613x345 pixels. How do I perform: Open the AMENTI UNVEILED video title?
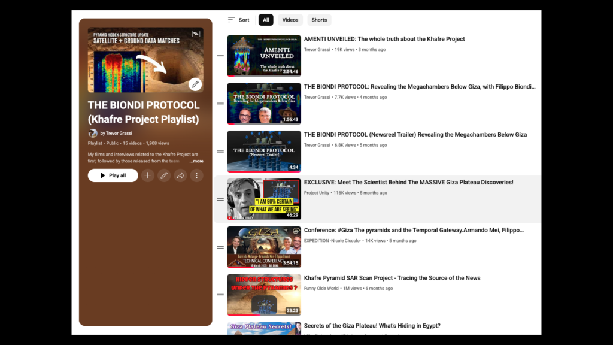[x=384, y=39]
